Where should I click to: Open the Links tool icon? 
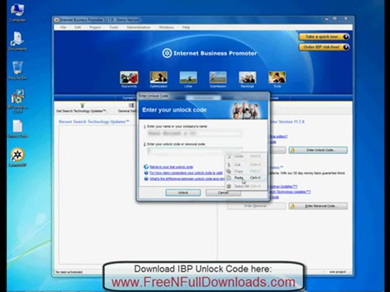pos(188,78)
